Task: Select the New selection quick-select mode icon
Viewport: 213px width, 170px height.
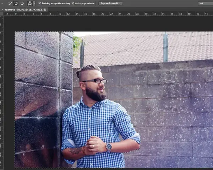Action: pos(10,4)
